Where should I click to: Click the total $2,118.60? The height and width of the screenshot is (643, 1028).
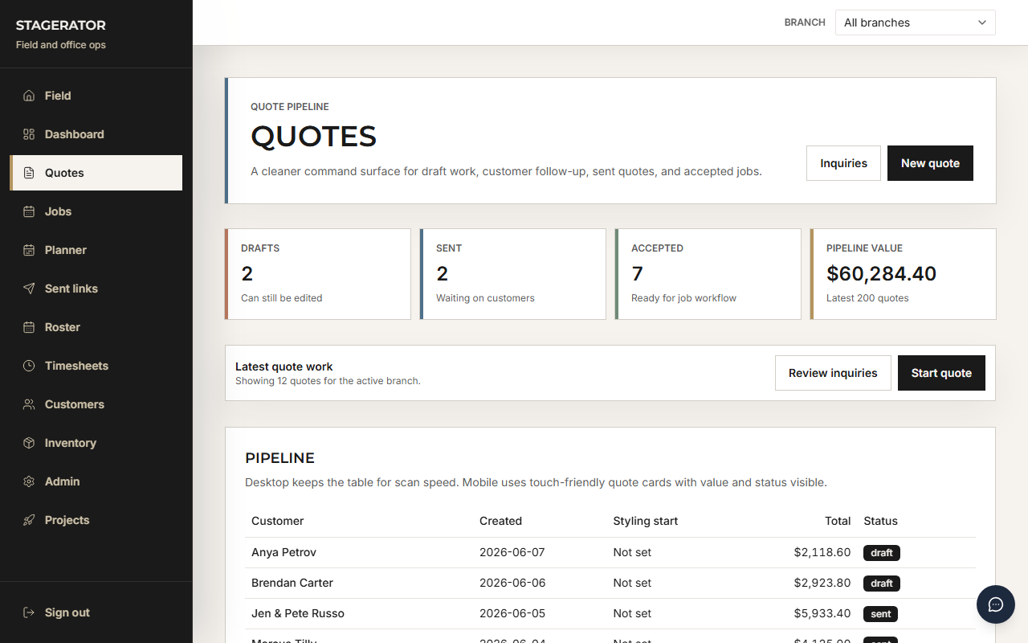click(822, 552)
